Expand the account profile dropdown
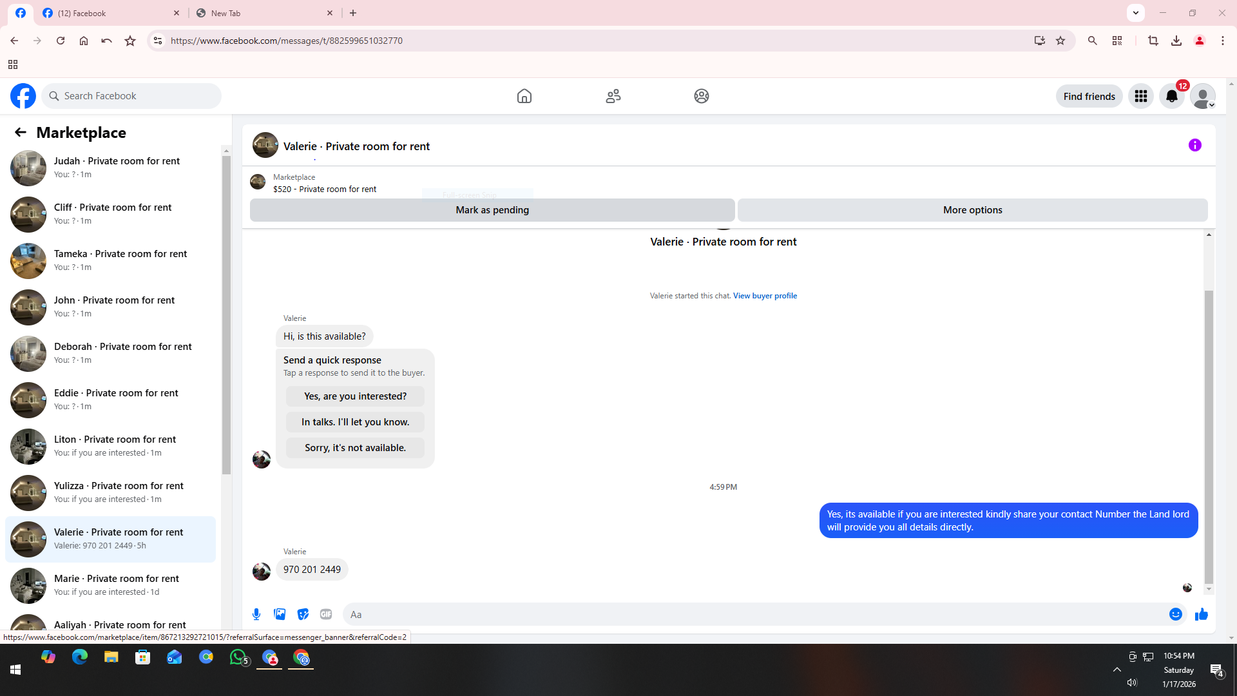 pos(1202,96)
